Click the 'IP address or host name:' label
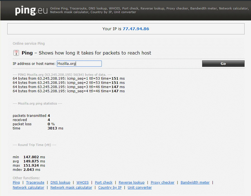The image size is (251, 196). 34,64
